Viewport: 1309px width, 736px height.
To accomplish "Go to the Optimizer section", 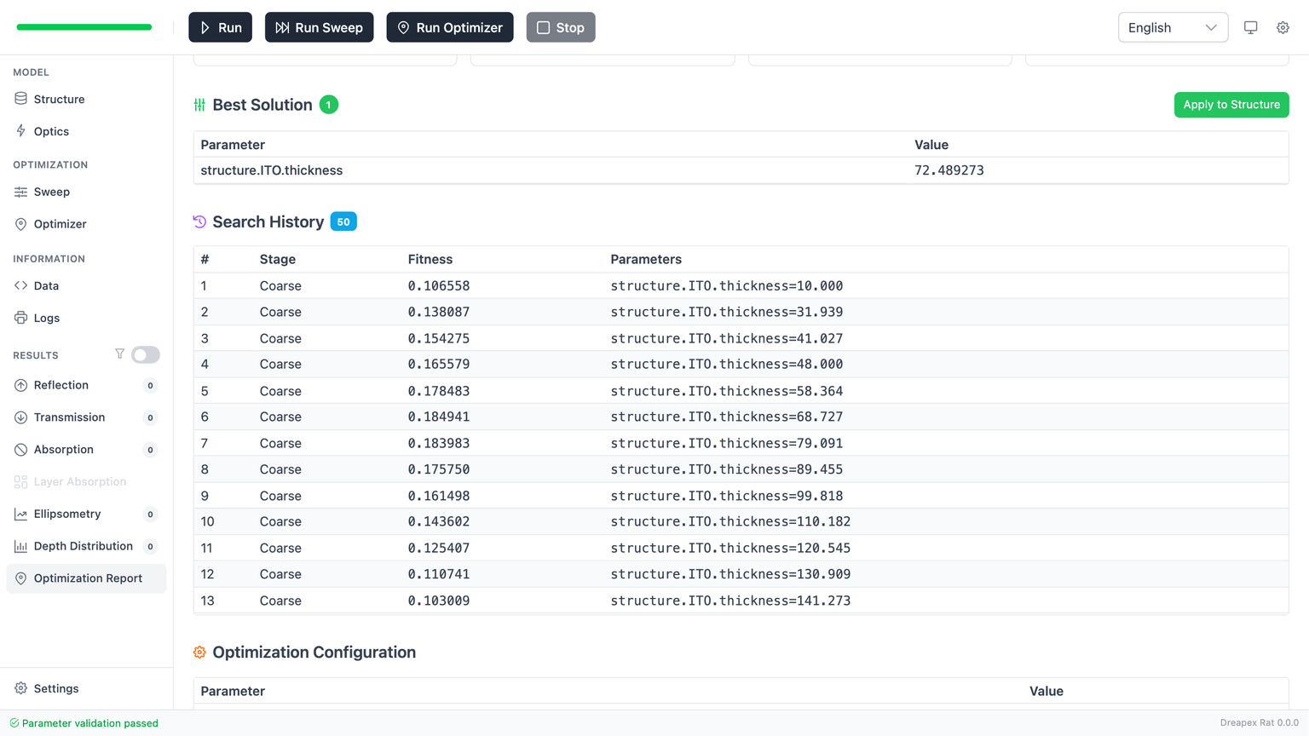I will [x=60, y=224].
